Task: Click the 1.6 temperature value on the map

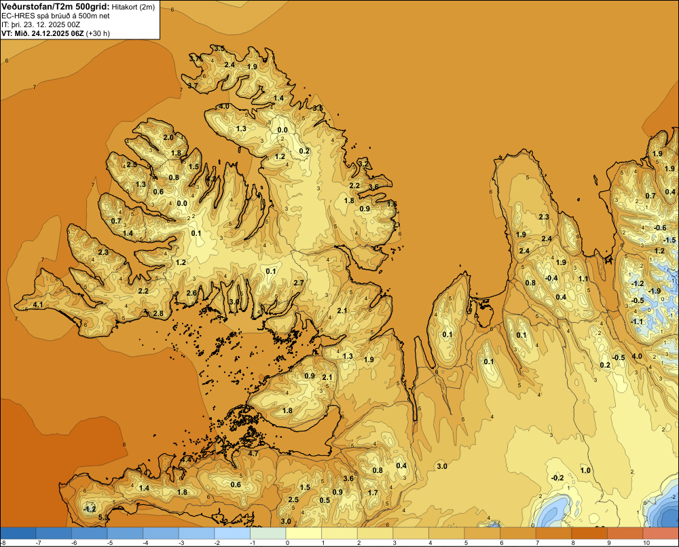Action: click(392, 204)
